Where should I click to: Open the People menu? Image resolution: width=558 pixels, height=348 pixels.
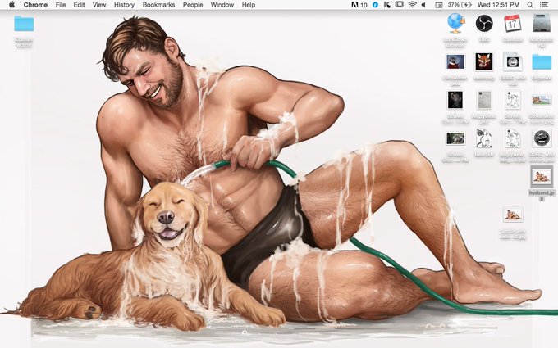193,5
